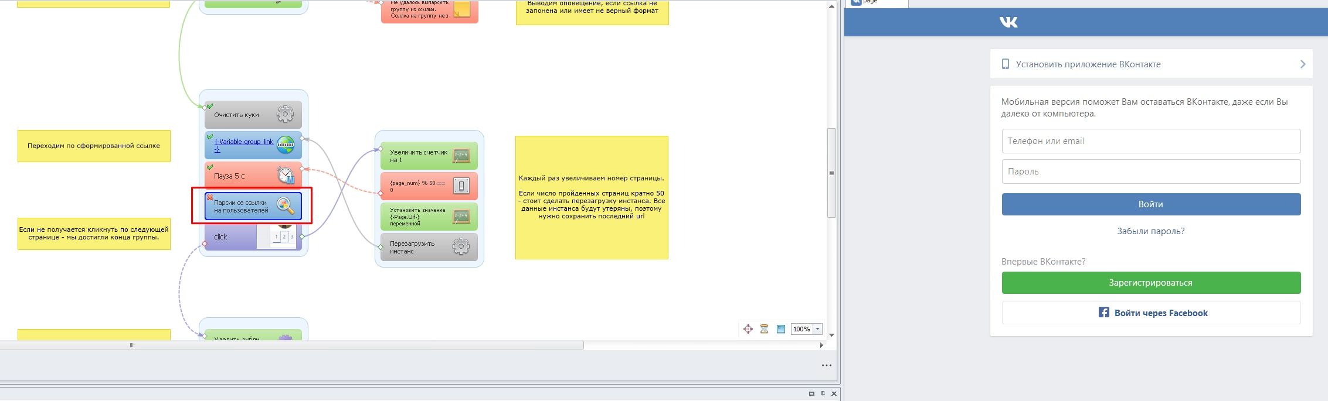
Task: Select the Очистить куки action node
Action: click(253, 115)
